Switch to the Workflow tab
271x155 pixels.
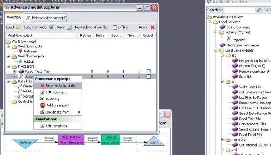pyautogui.click(x=14, y=17)
